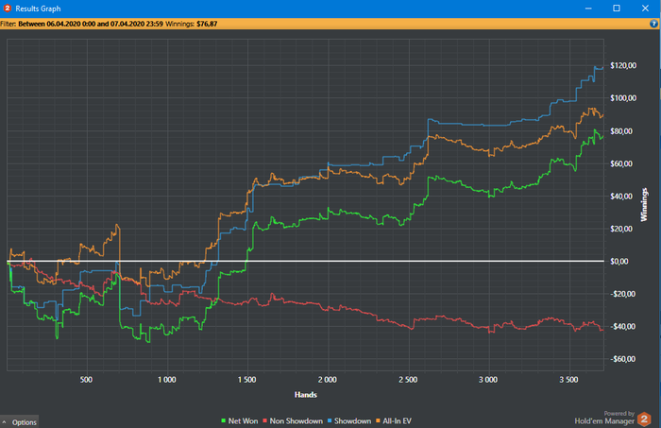Select the All-In EV legend label
Image resolution: width=661 pixels, height=428 pixels.
(397, 420)
